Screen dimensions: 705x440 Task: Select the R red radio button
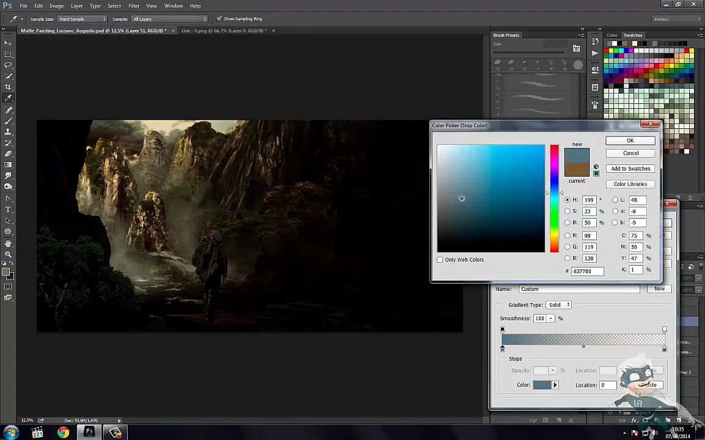pyautogui.click(x=568, y=235)
